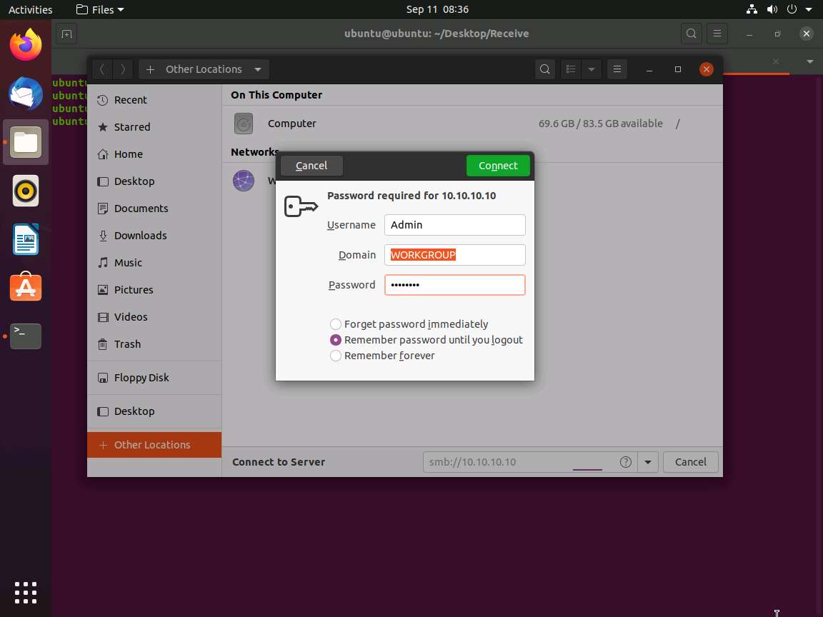Click the Computer label
Viewport: 823px width, 617px height.
pos(291,124)
